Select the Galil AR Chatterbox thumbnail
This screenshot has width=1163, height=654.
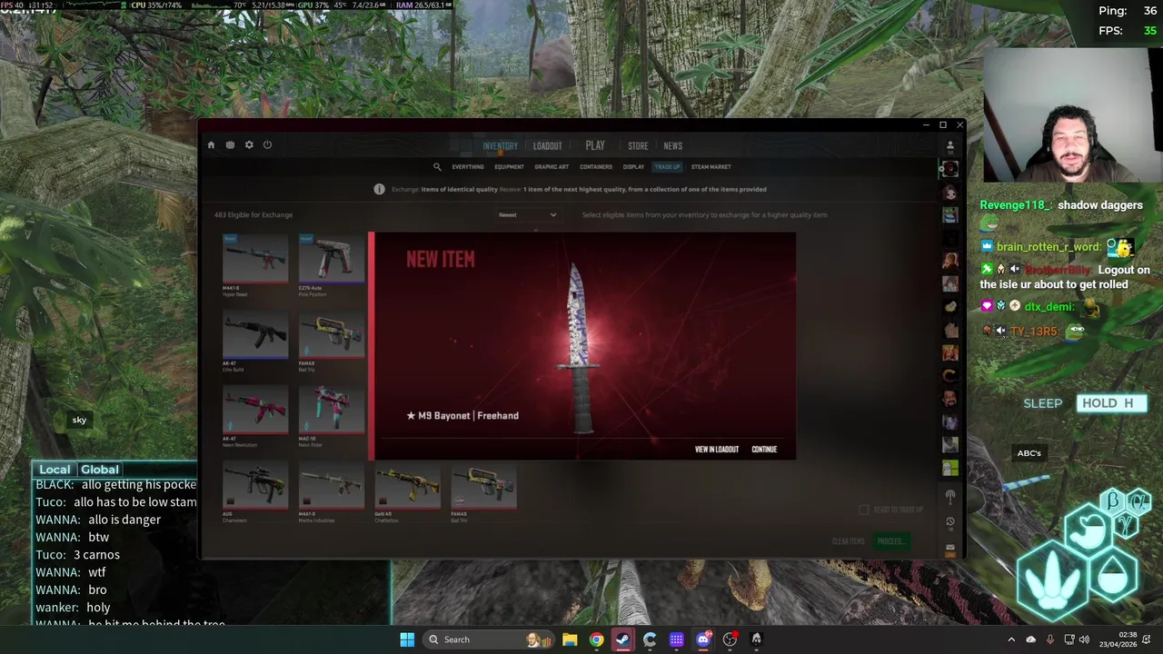point(408,486)
